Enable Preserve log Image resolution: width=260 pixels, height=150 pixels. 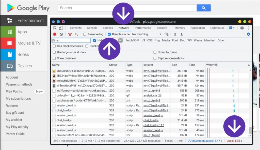pos(84,34)
